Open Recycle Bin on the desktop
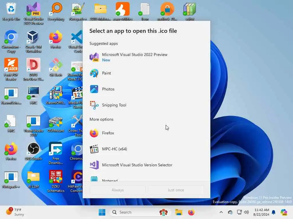This screenshot has height=219, width=293. tap(11, 11)
